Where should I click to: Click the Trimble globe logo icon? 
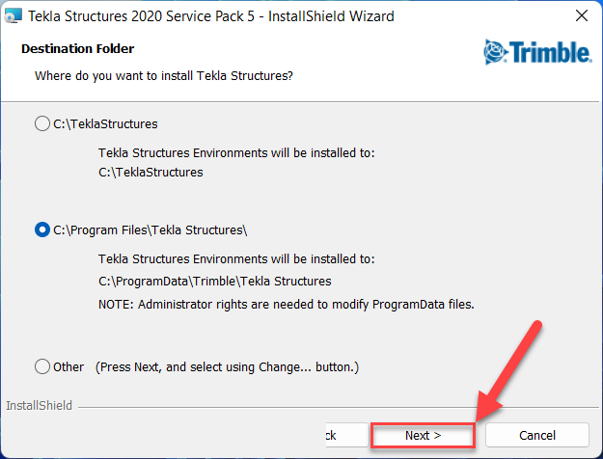coord(495,50)
